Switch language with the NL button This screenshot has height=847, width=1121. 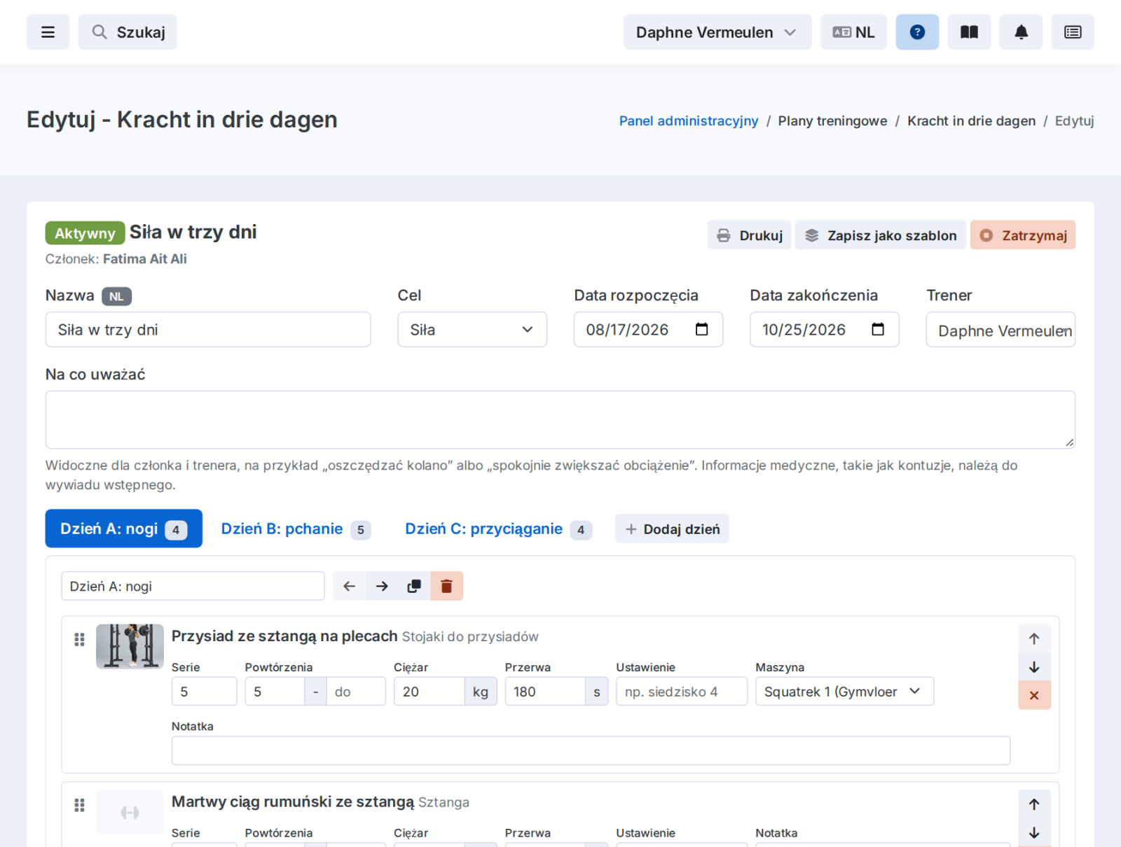(853, 32)
